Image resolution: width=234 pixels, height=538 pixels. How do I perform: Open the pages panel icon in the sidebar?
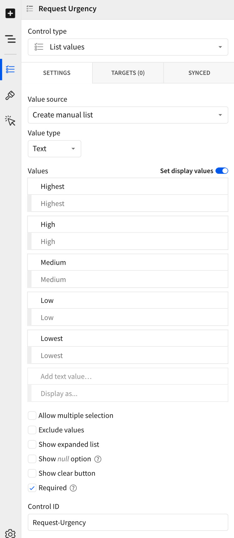coord(10,39)
